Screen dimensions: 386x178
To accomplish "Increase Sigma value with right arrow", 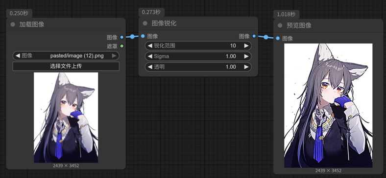I will (x=246, y=56).
